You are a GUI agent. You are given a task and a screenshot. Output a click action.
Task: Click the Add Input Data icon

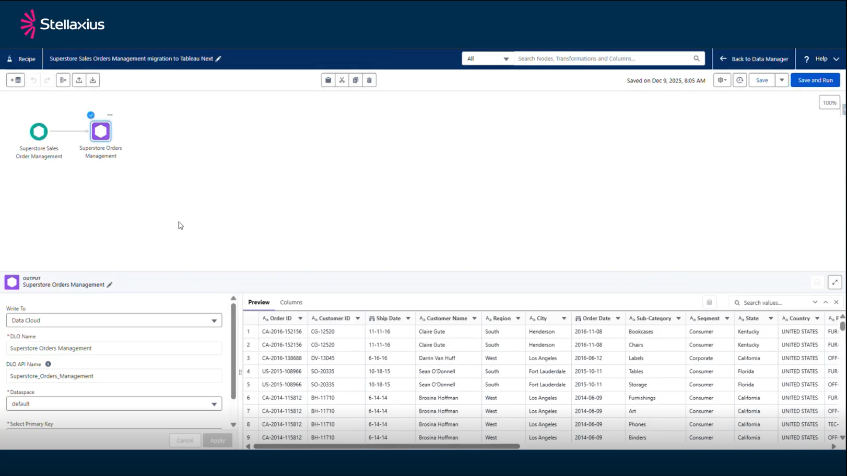click(x=16, y=80)
